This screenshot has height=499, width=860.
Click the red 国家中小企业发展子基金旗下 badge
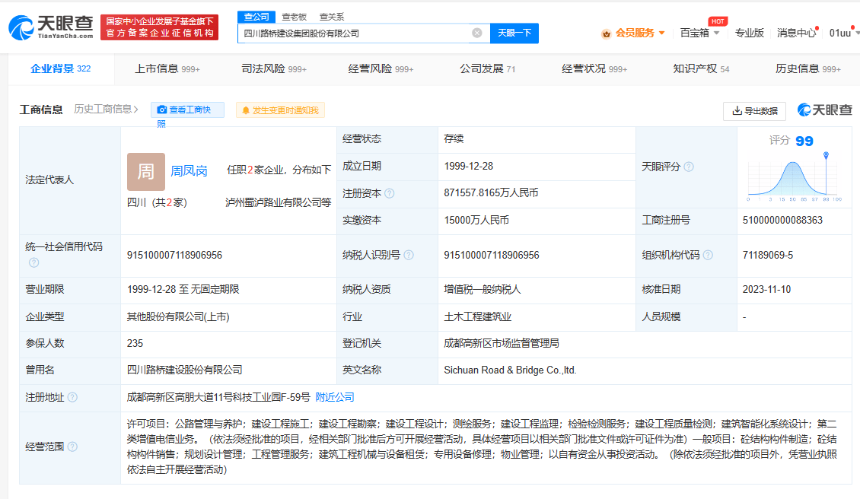click(160, 27)
